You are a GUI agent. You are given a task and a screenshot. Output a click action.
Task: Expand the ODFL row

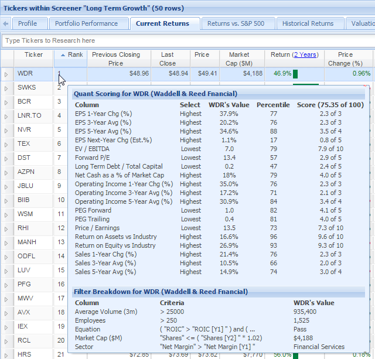click(x=6, y=258)
